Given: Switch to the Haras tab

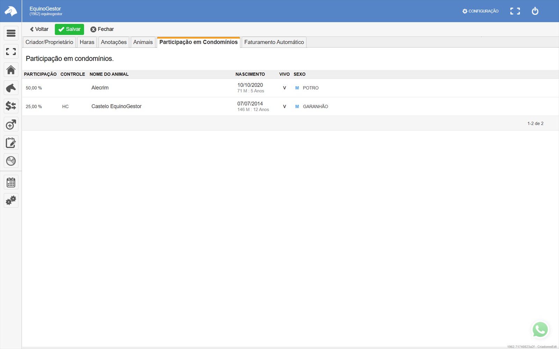Looking at the screenshot, I should pyautogui.click(x=87, y=42).
